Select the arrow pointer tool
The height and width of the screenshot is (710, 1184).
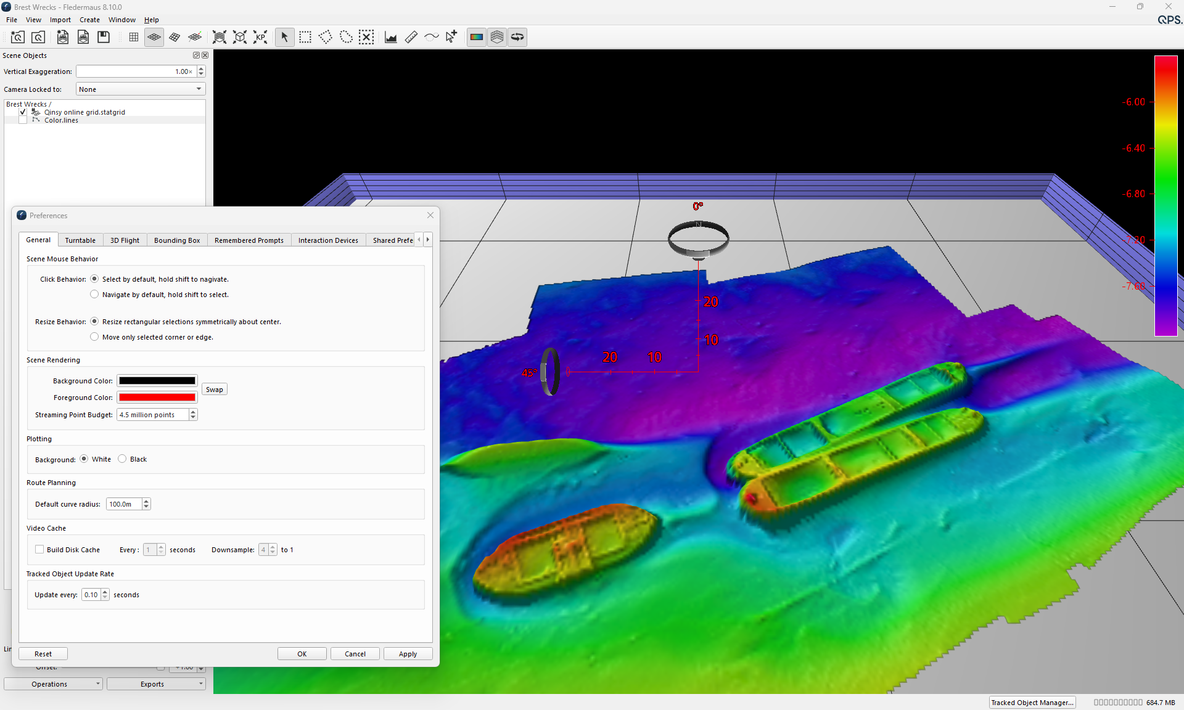tap(285, 37)
